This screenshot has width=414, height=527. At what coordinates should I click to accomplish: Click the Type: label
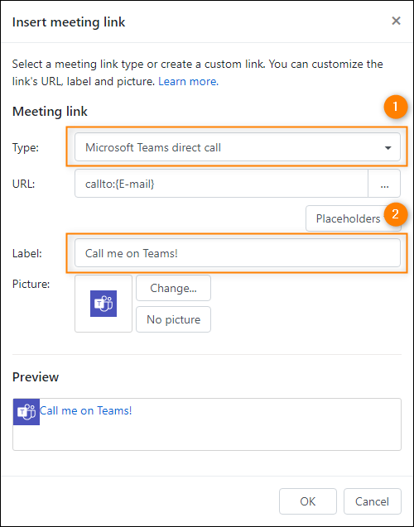click(x=26, y=147)
